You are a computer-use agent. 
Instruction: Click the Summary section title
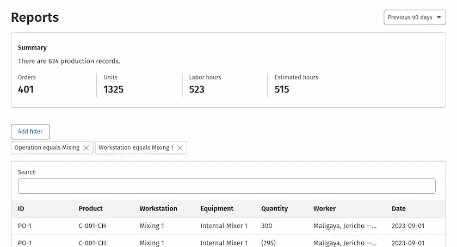coord(32,48)
